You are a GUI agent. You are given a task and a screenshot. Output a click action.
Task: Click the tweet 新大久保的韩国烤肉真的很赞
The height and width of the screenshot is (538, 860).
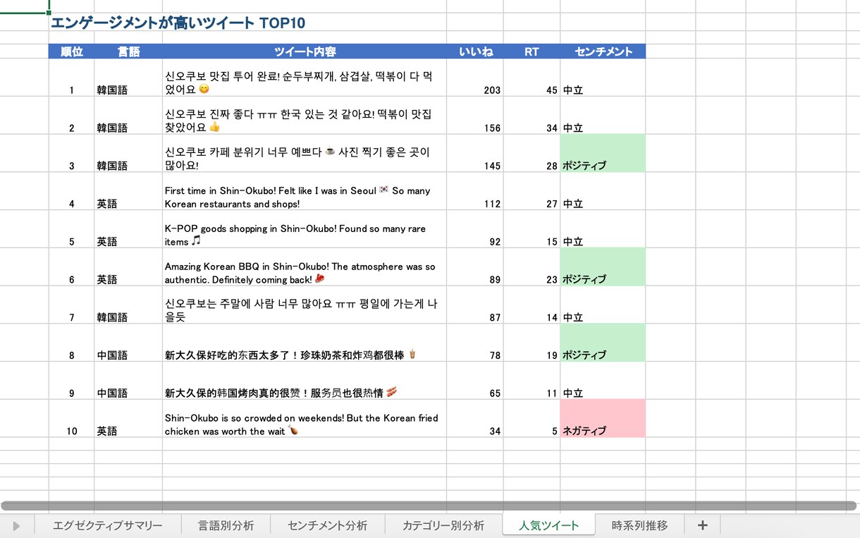[305, 381]
